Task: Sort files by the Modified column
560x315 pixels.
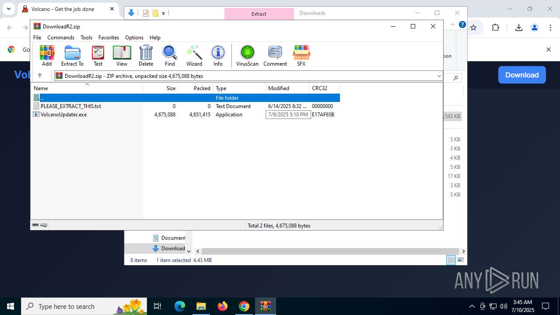Action: point(287,88)
